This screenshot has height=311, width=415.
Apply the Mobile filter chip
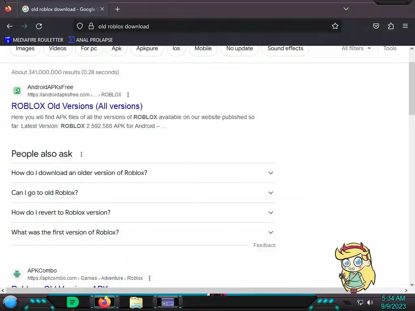[203, 49]
